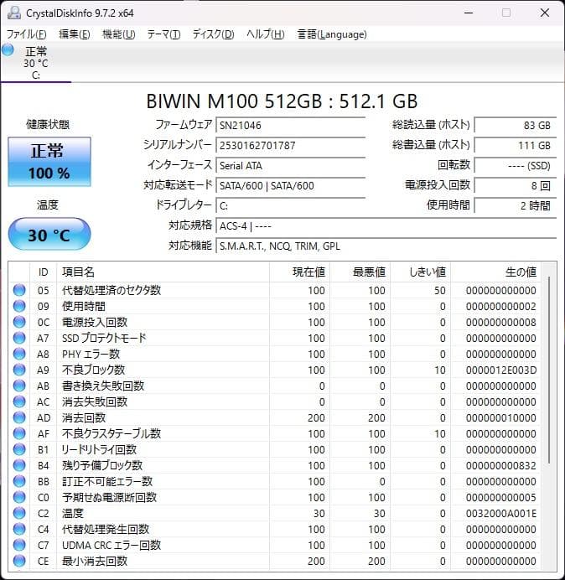Open the ファイル(F) menu

(27, 34)
